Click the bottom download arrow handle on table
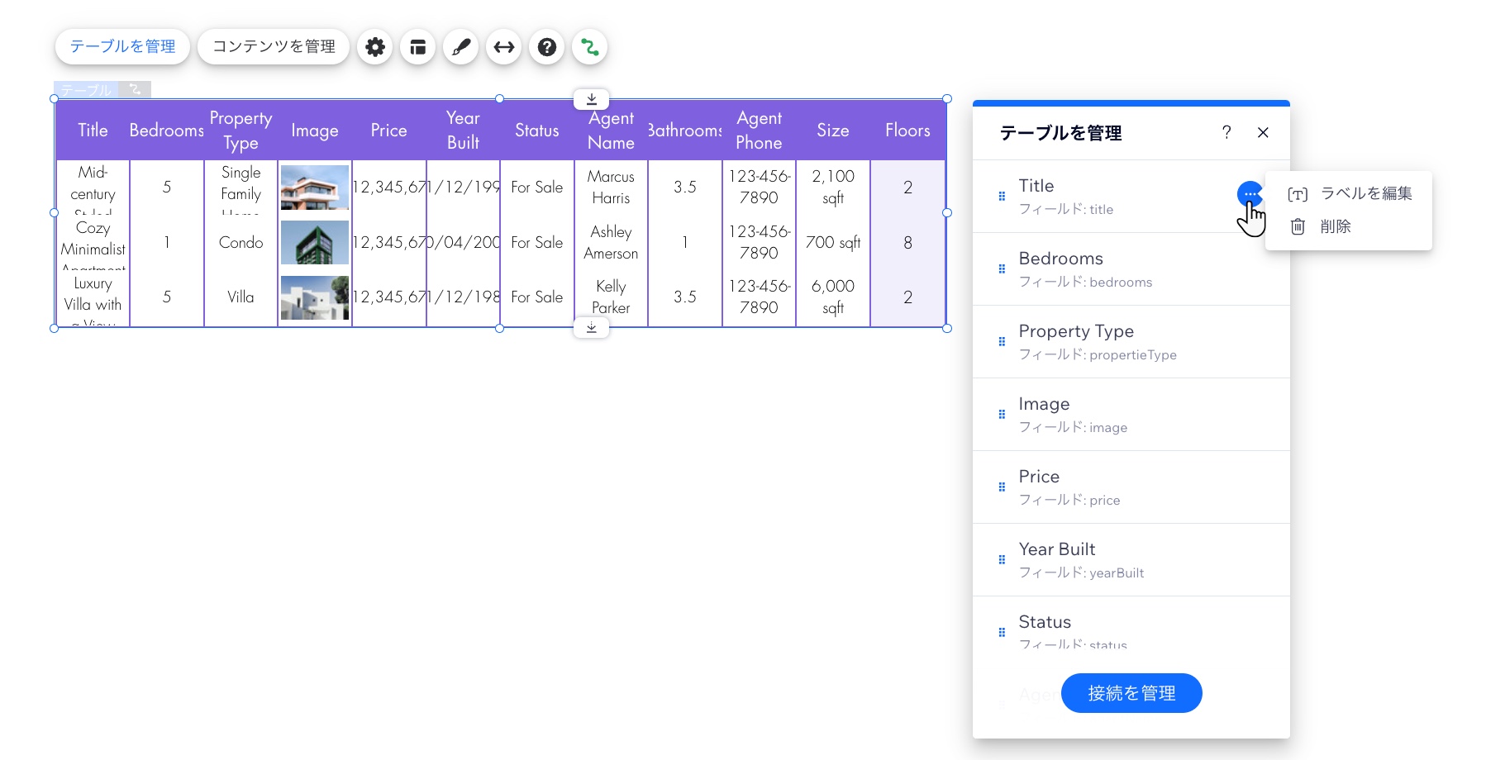 pos(592,328)
